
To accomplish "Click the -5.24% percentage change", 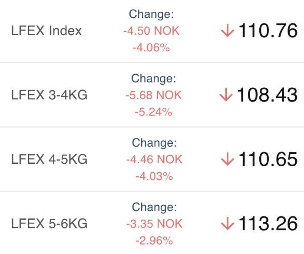I will (x=154, y=112).
